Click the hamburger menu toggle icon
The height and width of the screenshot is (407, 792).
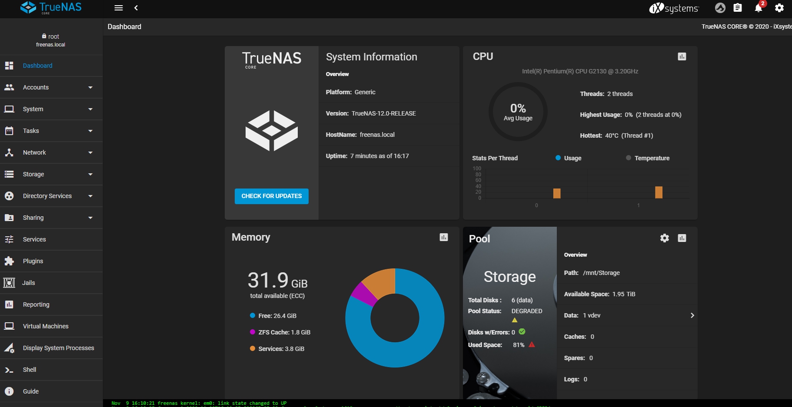pos(119,8)
